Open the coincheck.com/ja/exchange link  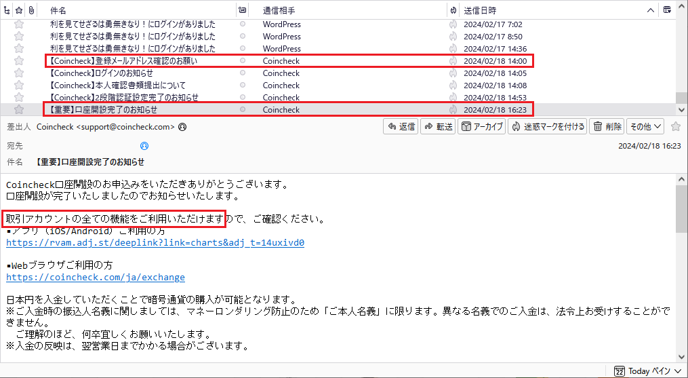96,278
